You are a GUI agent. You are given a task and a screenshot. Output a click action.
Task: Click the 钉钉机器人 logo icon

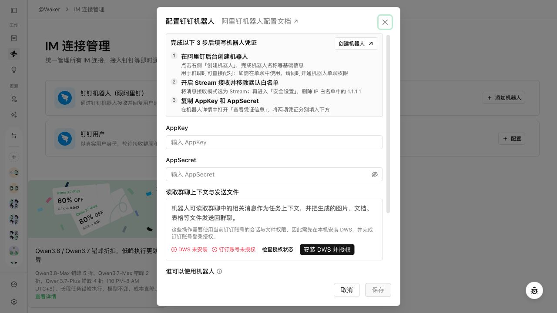click(65, 98)
